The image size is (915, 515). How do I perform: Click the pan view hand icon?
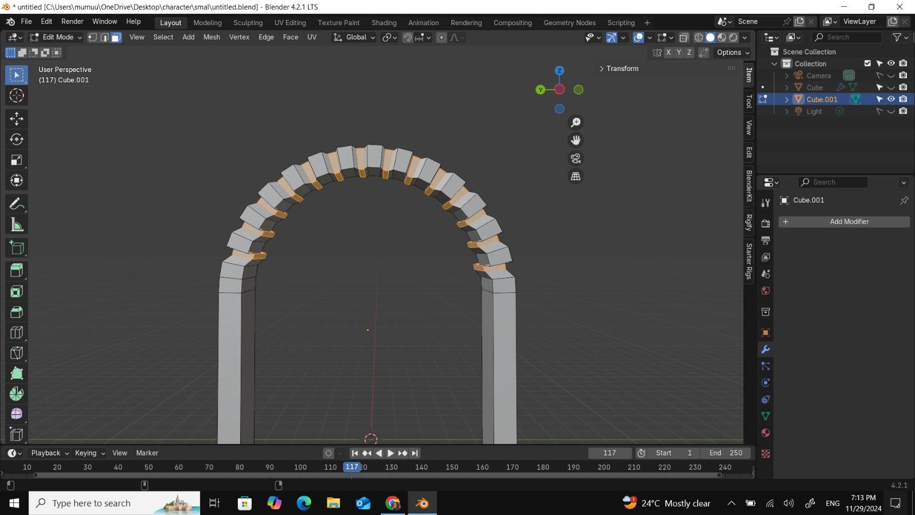coord(576,140)
